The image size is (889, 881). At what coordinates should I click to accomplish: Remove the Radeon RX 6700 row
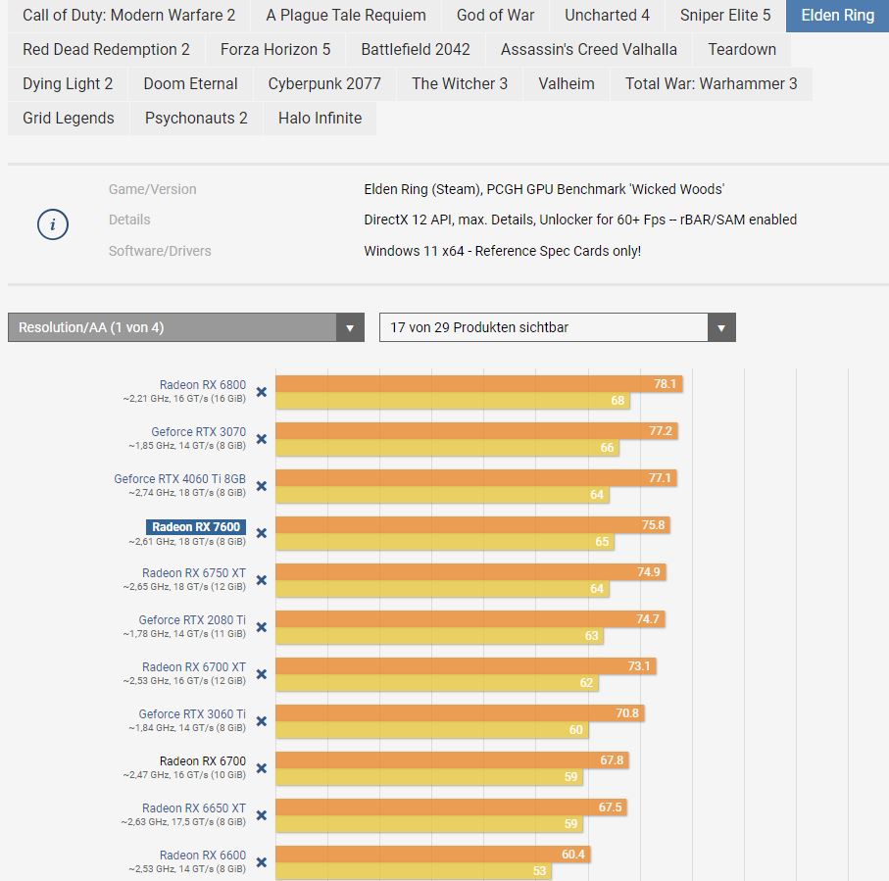point(262,768)
